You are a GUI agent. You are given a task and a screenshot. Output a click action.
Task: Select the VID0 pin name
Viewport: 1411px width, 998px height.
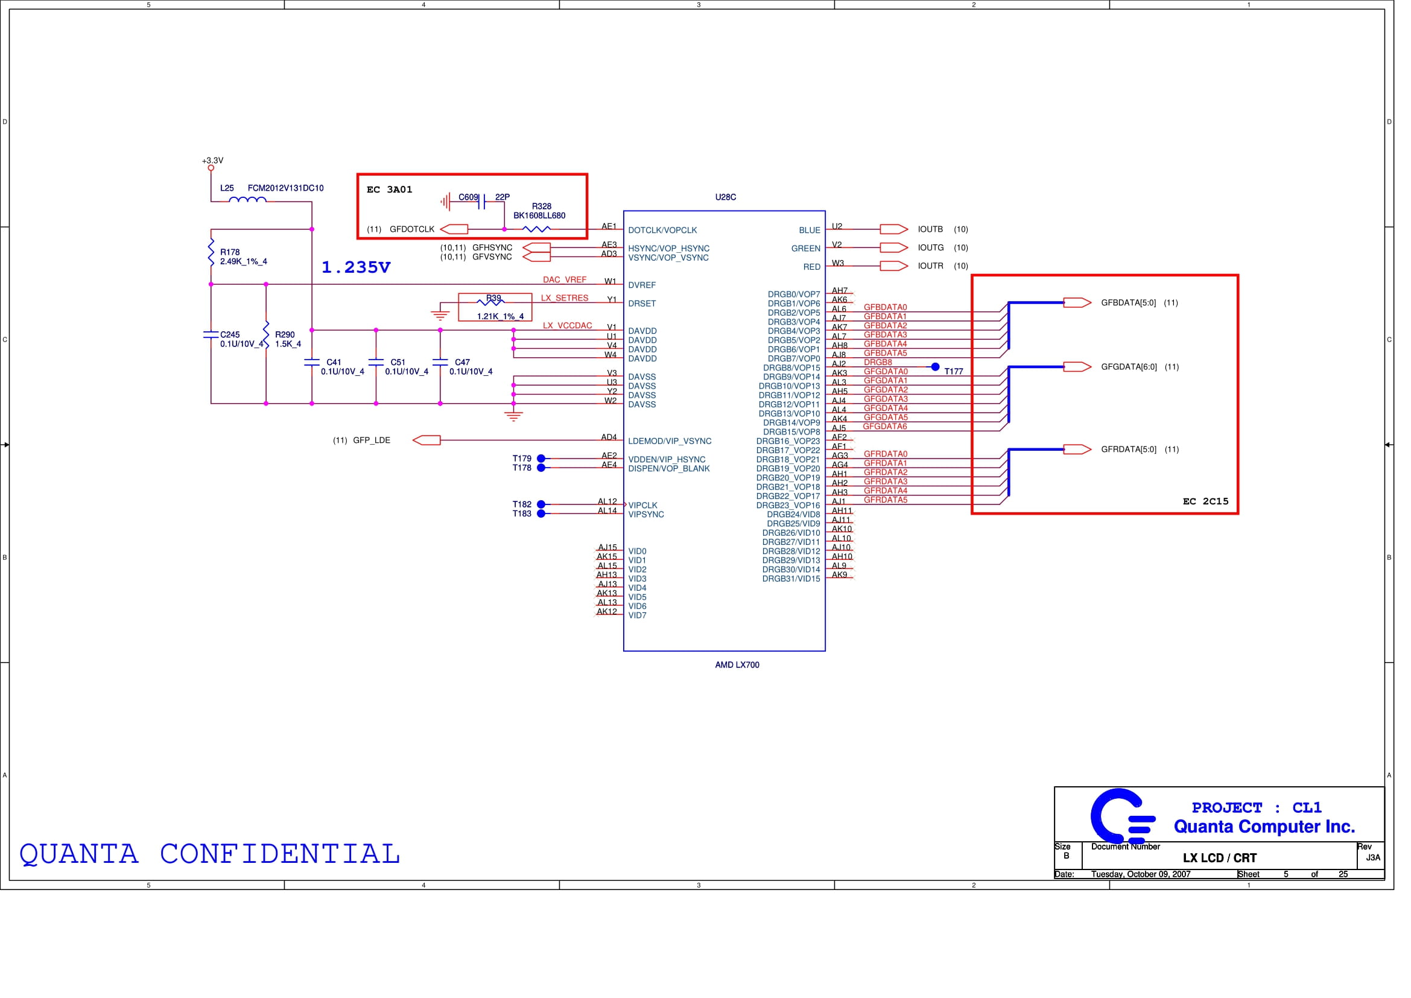(637, 553)
